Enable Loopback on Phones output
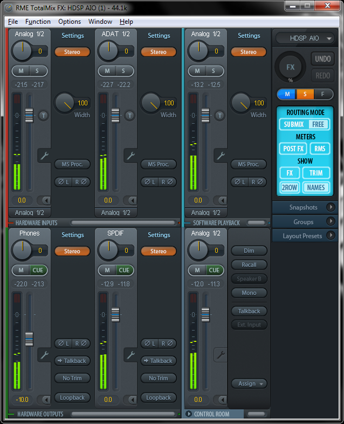Image resolution: width=344 pixels, height=424 pixels. point(72,398)
